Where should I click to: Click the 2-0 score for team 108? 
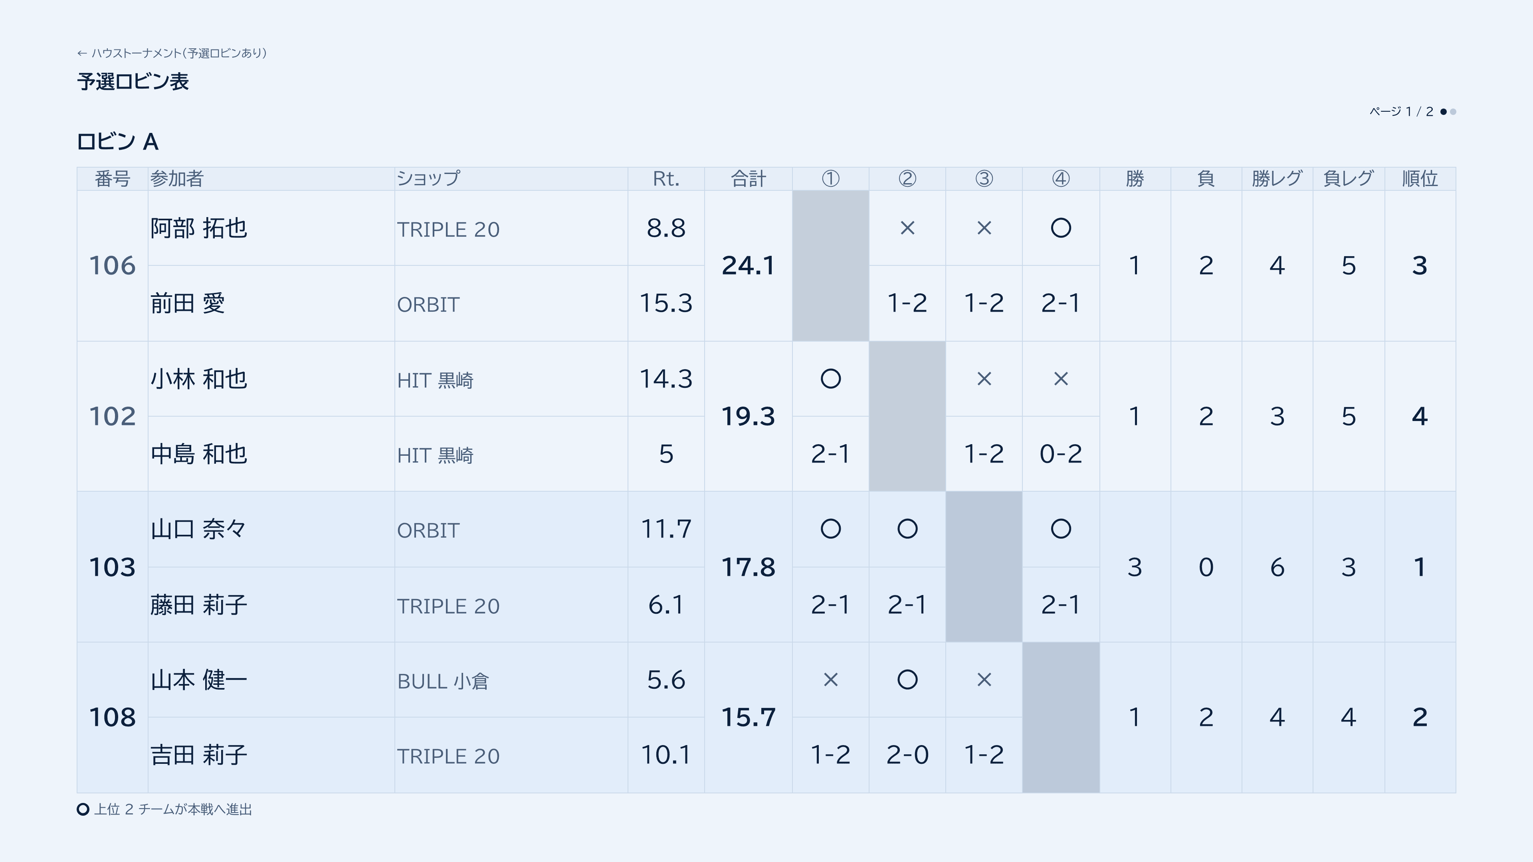pos(907,755)
